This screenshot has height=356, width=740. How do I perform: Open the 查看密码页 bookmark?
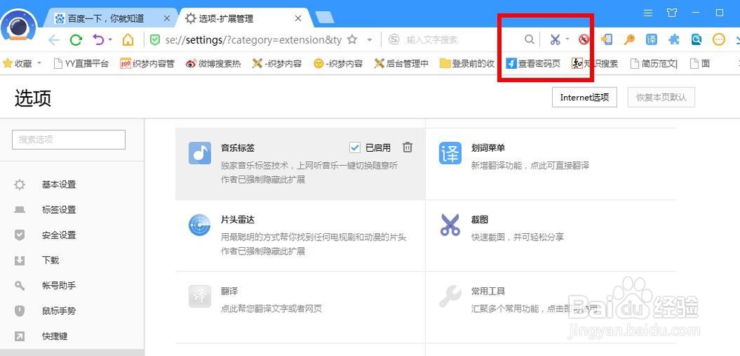(x=534, y=63)
